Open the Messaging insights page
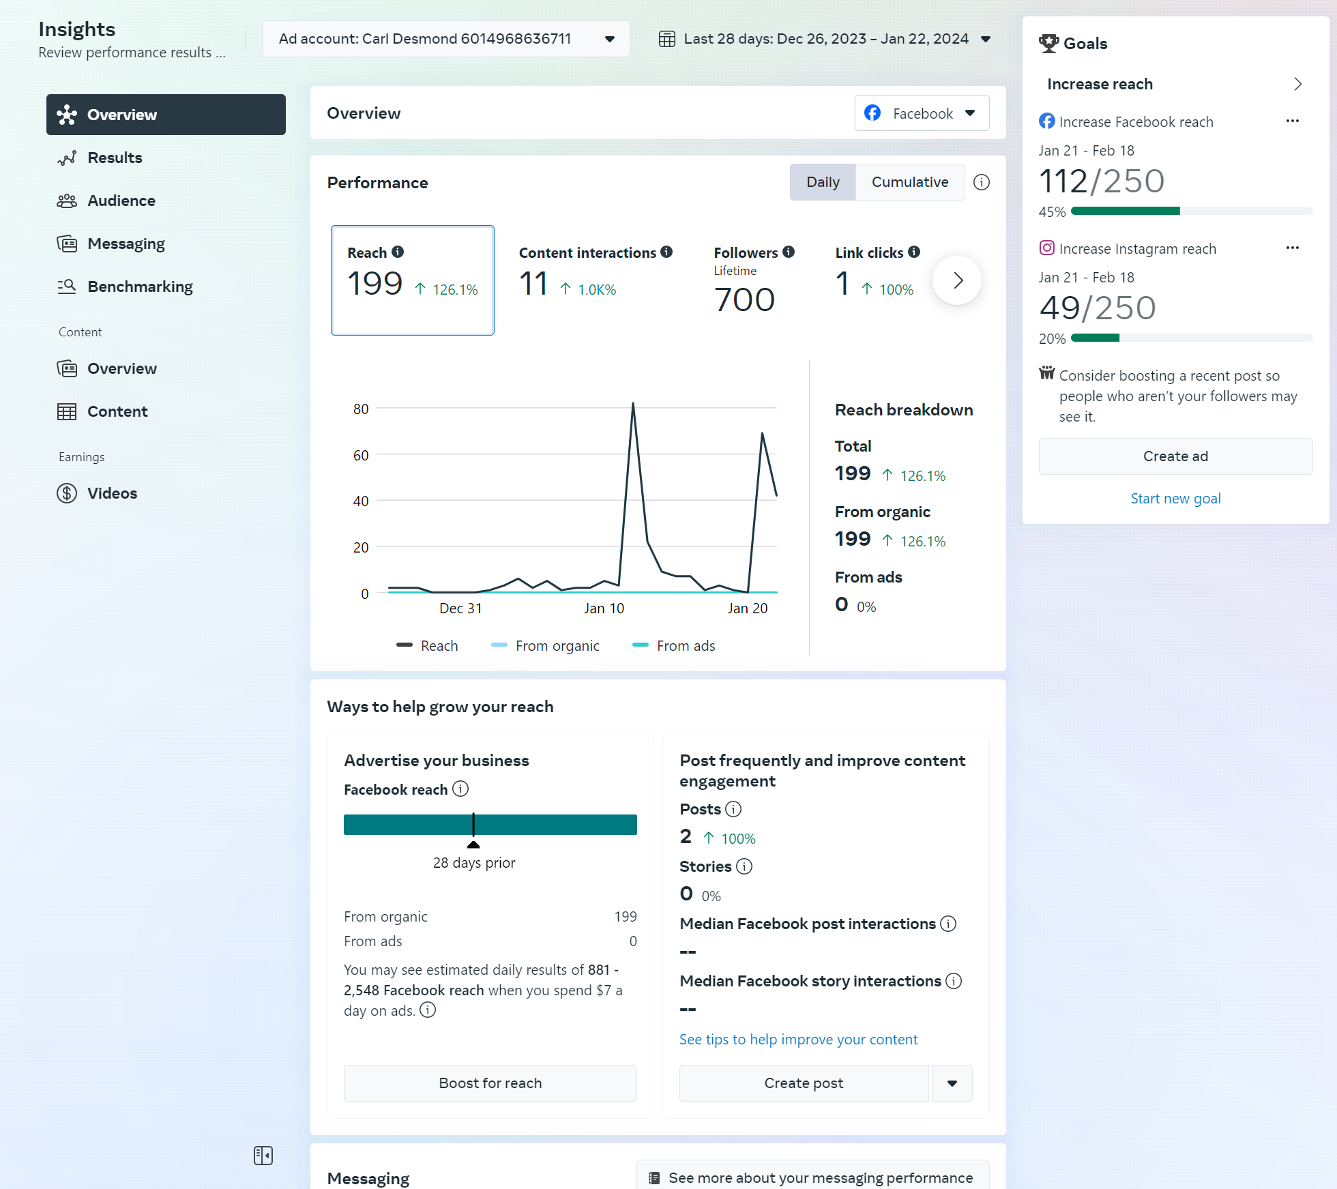The width and height of the screenshot is (1337, 1189). pos(166,244)
